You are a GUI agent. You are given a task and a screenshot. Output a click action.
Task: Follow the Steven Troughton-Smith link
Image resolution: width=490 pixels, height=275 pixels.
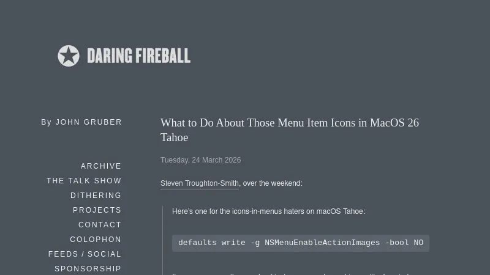200,183
